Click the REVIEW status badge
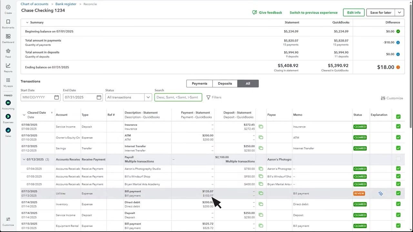Viewport: 413px width, 232px height. (359, 194)
